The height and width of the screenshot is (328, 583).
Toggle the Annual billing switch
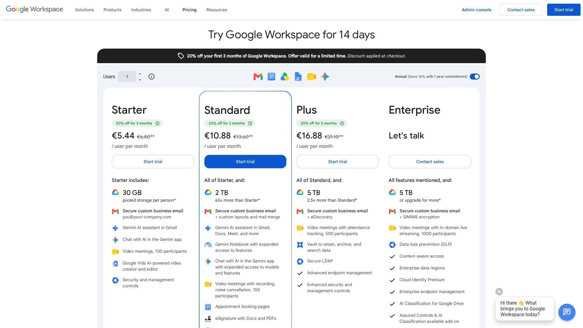(x=475, y=77)
